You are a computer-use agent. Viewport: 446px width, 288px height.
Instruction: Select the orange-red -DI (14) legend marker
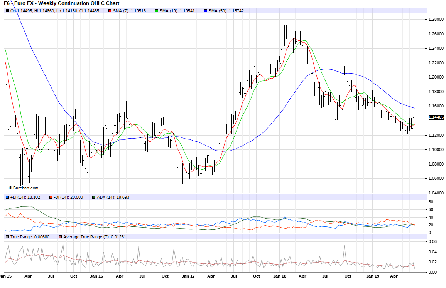(x=51, y=197)
